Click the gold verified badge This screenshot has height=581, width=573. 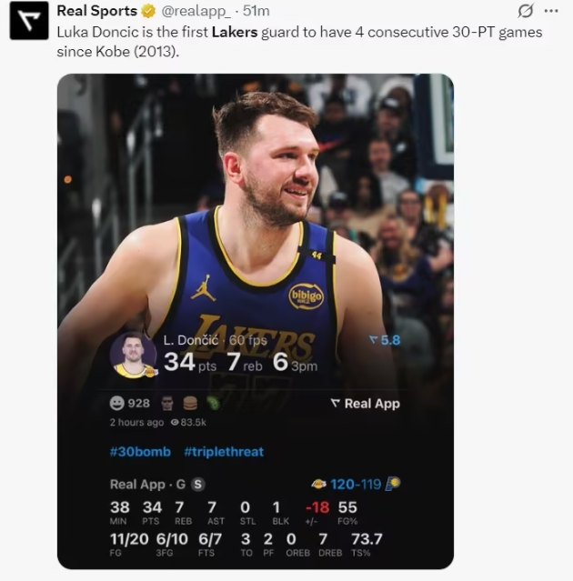pyautogui.click(x=146, y=11)
